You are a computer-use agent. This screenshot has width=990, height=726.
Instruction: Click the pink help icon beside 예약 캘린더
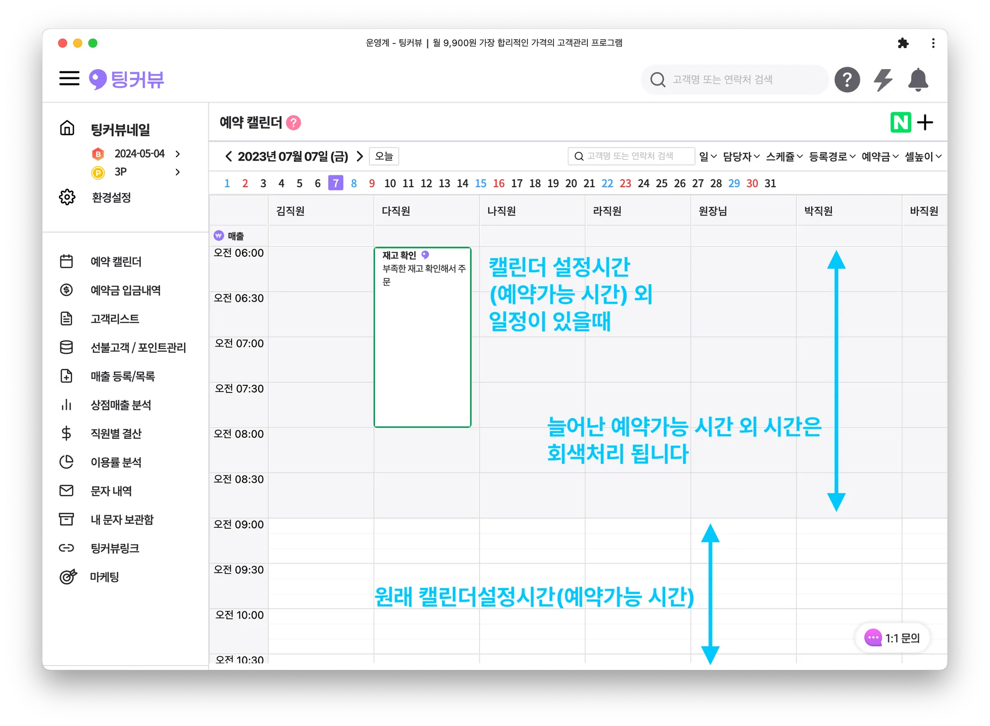tap(293, 123)
